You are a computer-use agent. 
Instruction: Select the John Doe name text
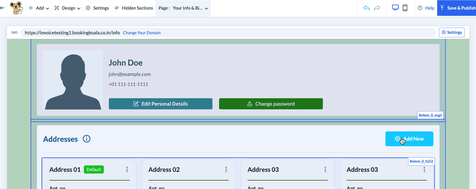pyautogui.click(x=126, y=63)
